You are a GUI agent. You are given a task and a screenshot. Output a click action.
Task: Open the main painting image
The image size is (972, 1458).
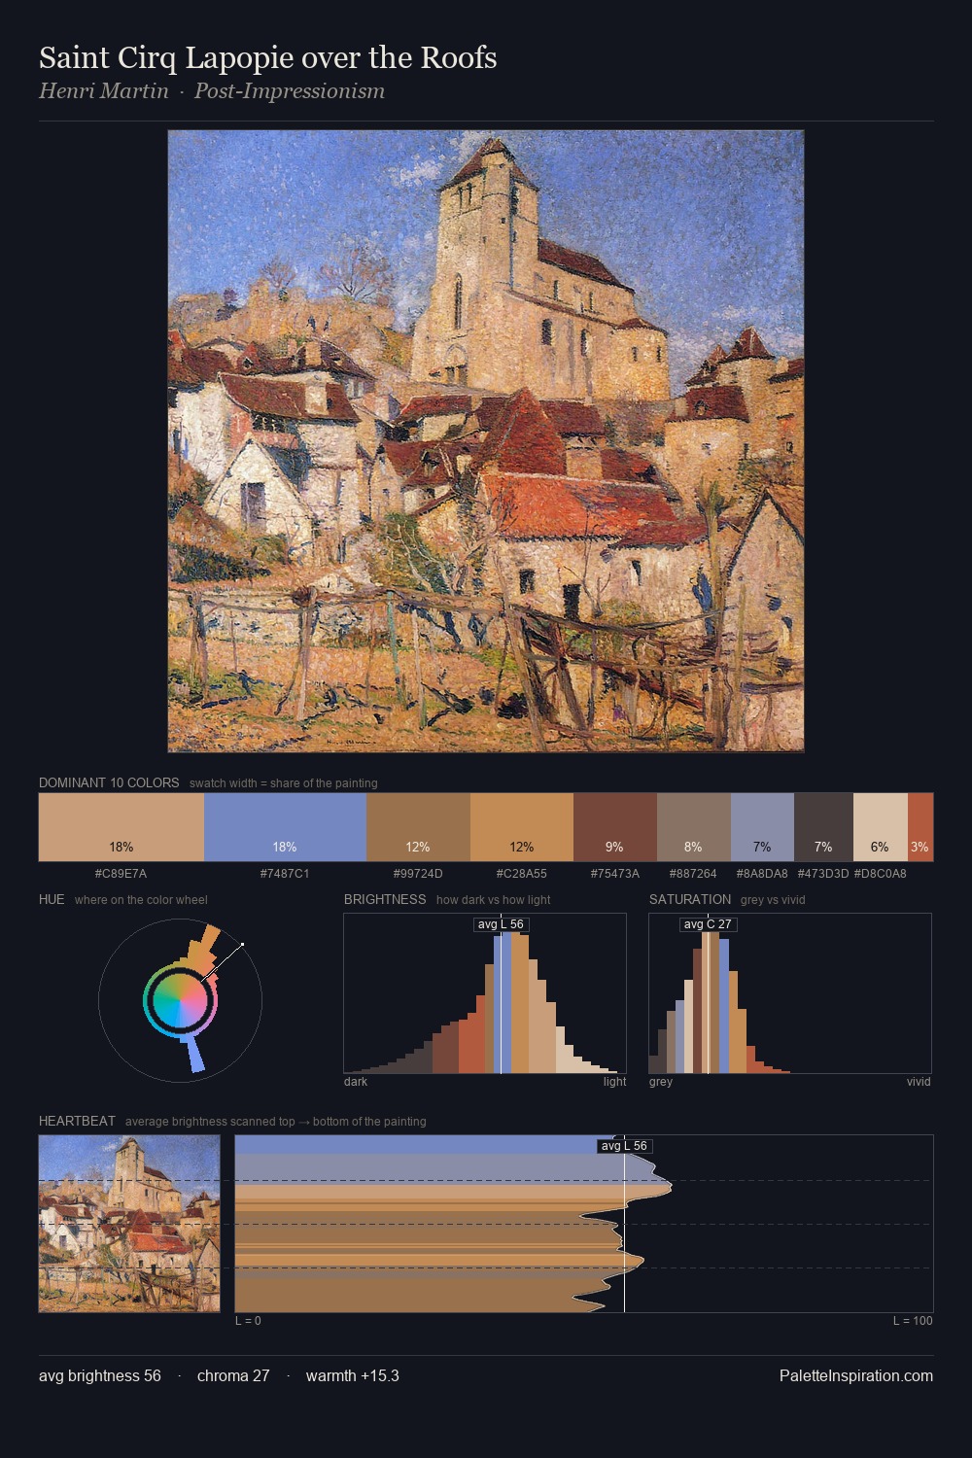[x=486, y=441]
